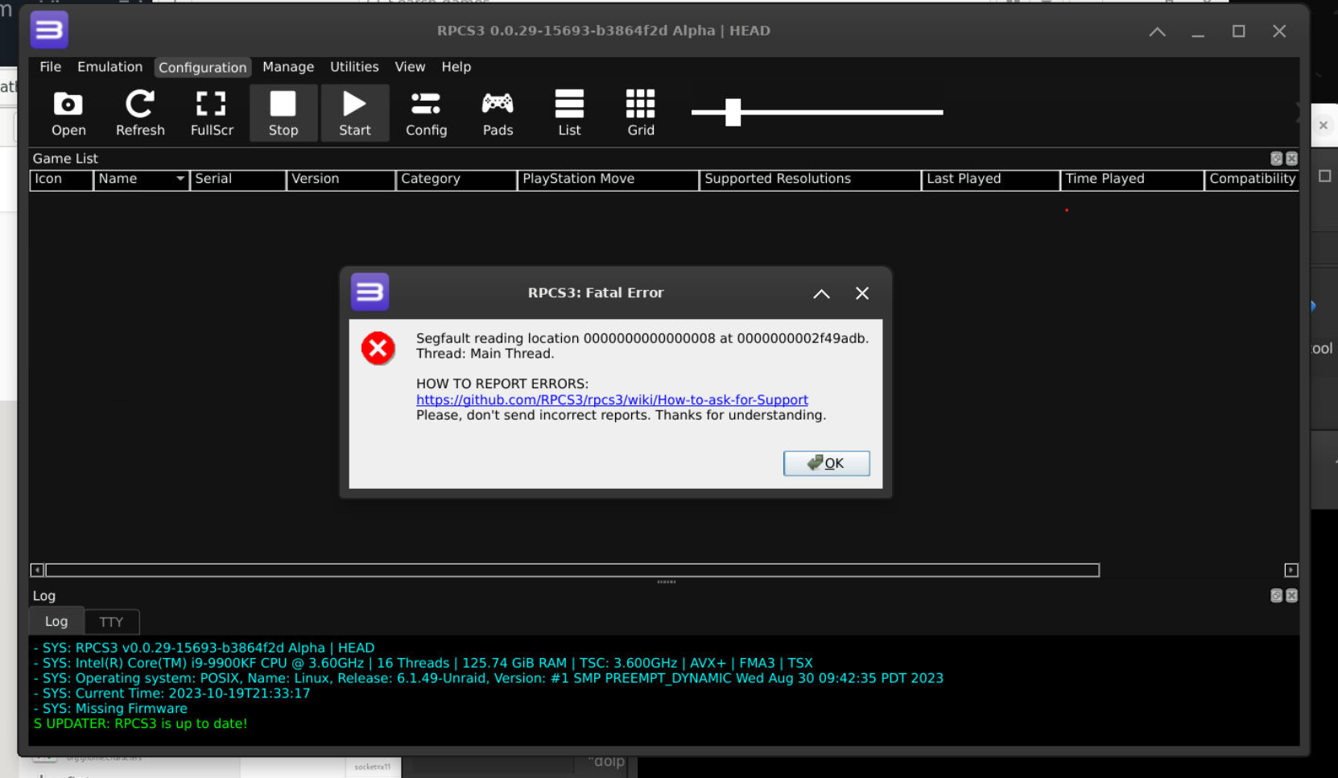Switch to the TTY tab
This screenshot has width=1338, height=778.
coord(111,621)
